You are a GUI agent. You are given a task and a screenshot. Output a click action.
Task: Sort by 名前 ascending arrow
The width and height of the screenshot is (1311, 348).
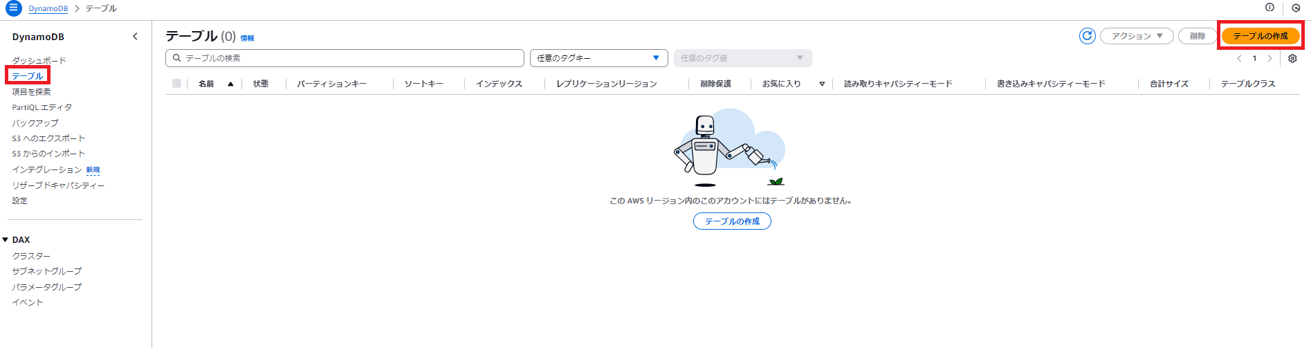[230, 84]
